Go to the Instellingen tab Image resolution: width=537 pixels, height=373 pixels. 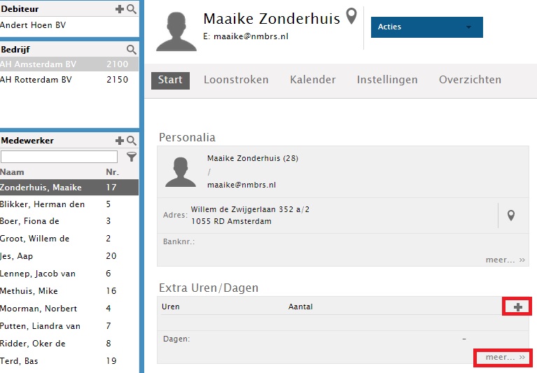coord(387,80)
